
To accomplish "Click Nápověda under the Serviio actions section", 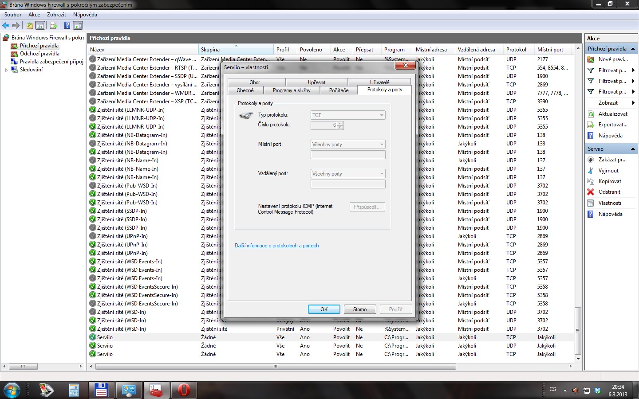I will pos(610,214).
